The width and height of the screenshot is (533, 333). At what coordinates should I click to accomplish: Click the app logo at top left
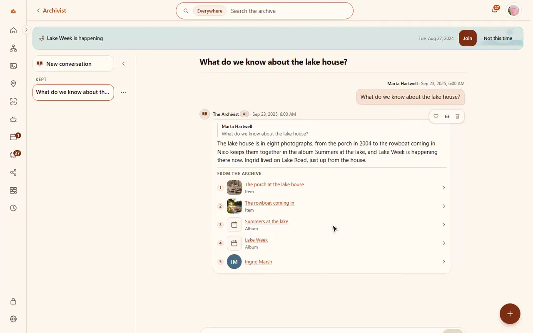(13, 11)
